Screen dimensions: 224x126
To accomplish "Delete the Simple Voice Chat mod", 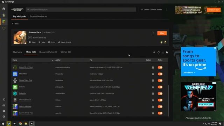I will coord(153,80).
